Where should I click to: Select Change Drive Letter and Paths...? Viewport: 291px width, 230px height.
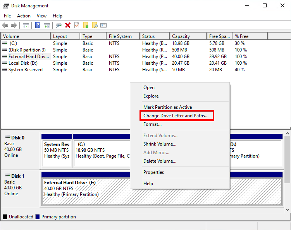pyautogui.click(x=180, y=116)
